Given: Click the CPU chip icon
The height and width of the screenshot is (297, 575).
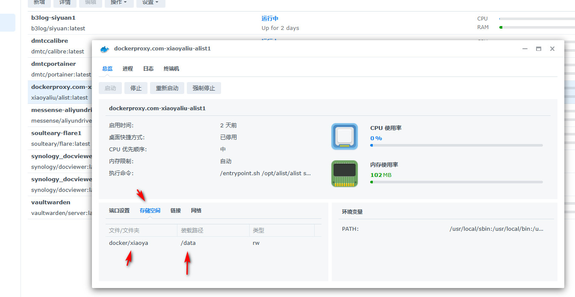Looking at the screenshot, I should pos(345,137).
